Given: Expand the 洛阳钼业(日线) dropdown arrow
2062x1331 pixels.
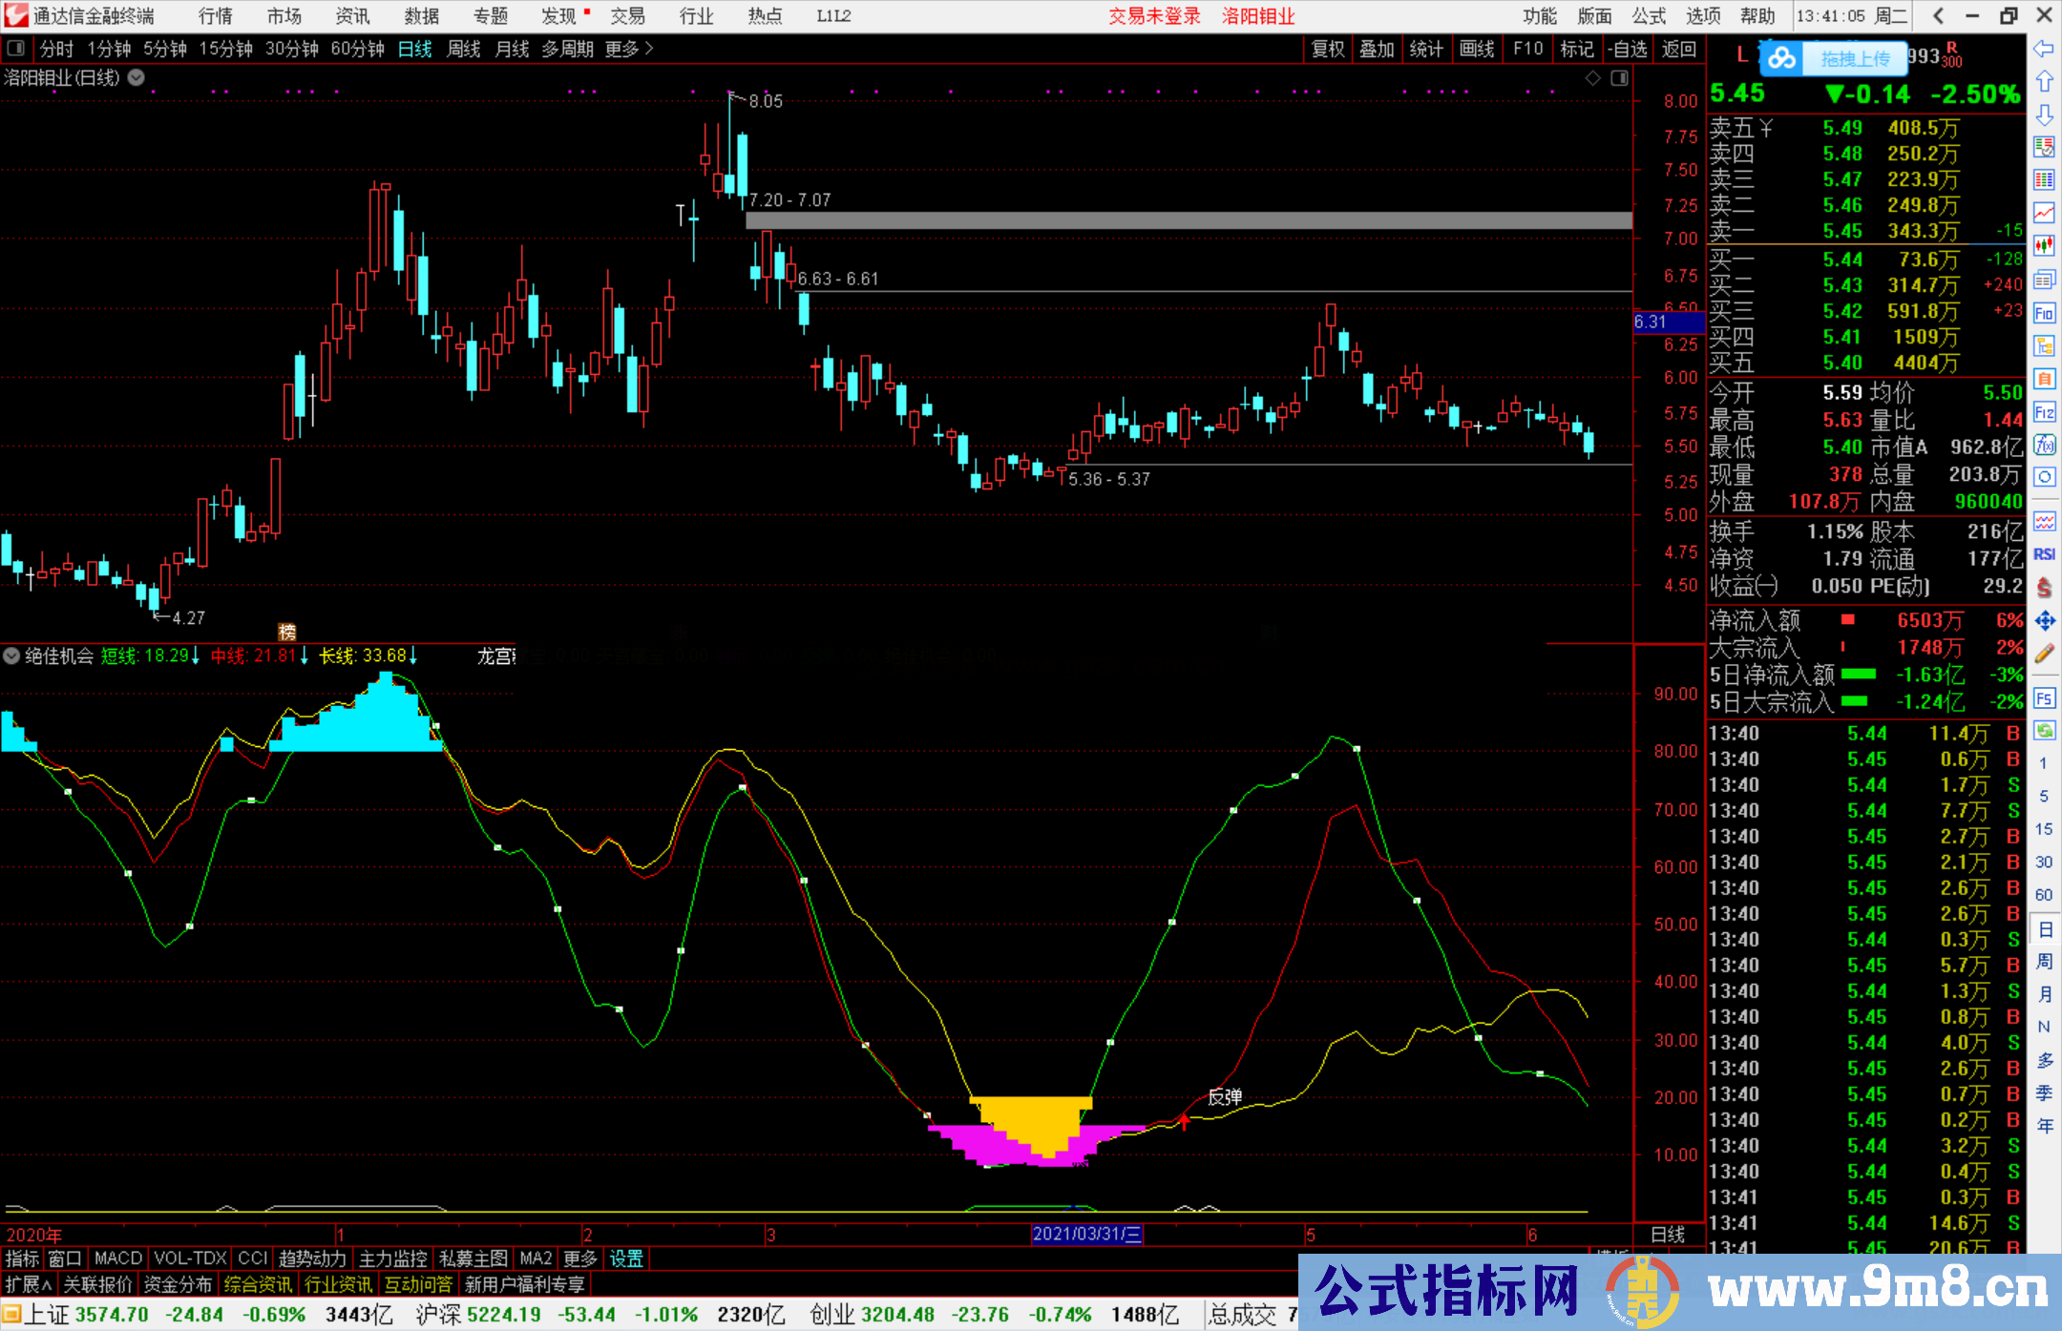Looking at the screenshot, I should pyautogui.click(x=137, y=77).
